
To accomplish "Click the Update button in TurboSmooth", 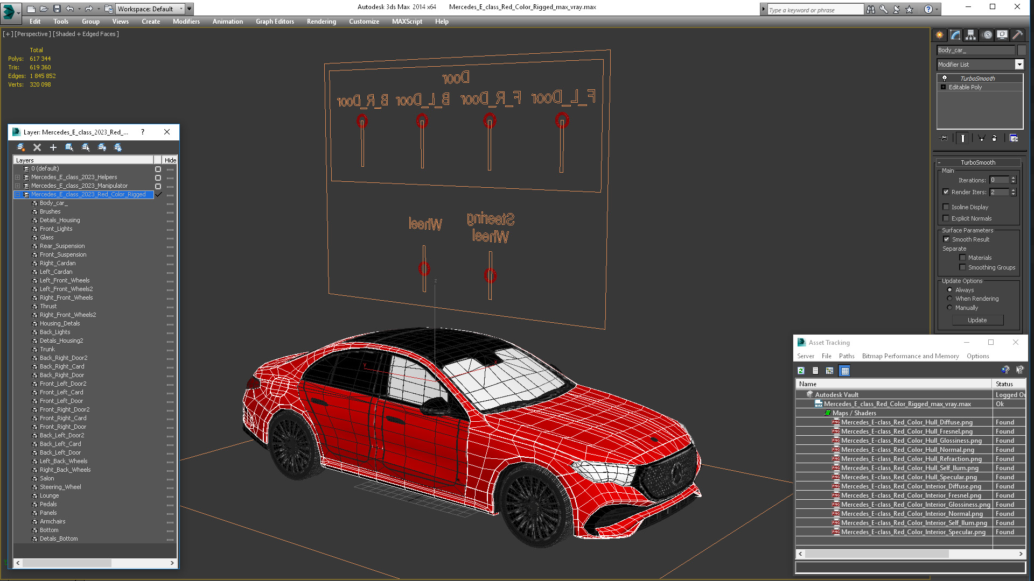I will [977, 320].
